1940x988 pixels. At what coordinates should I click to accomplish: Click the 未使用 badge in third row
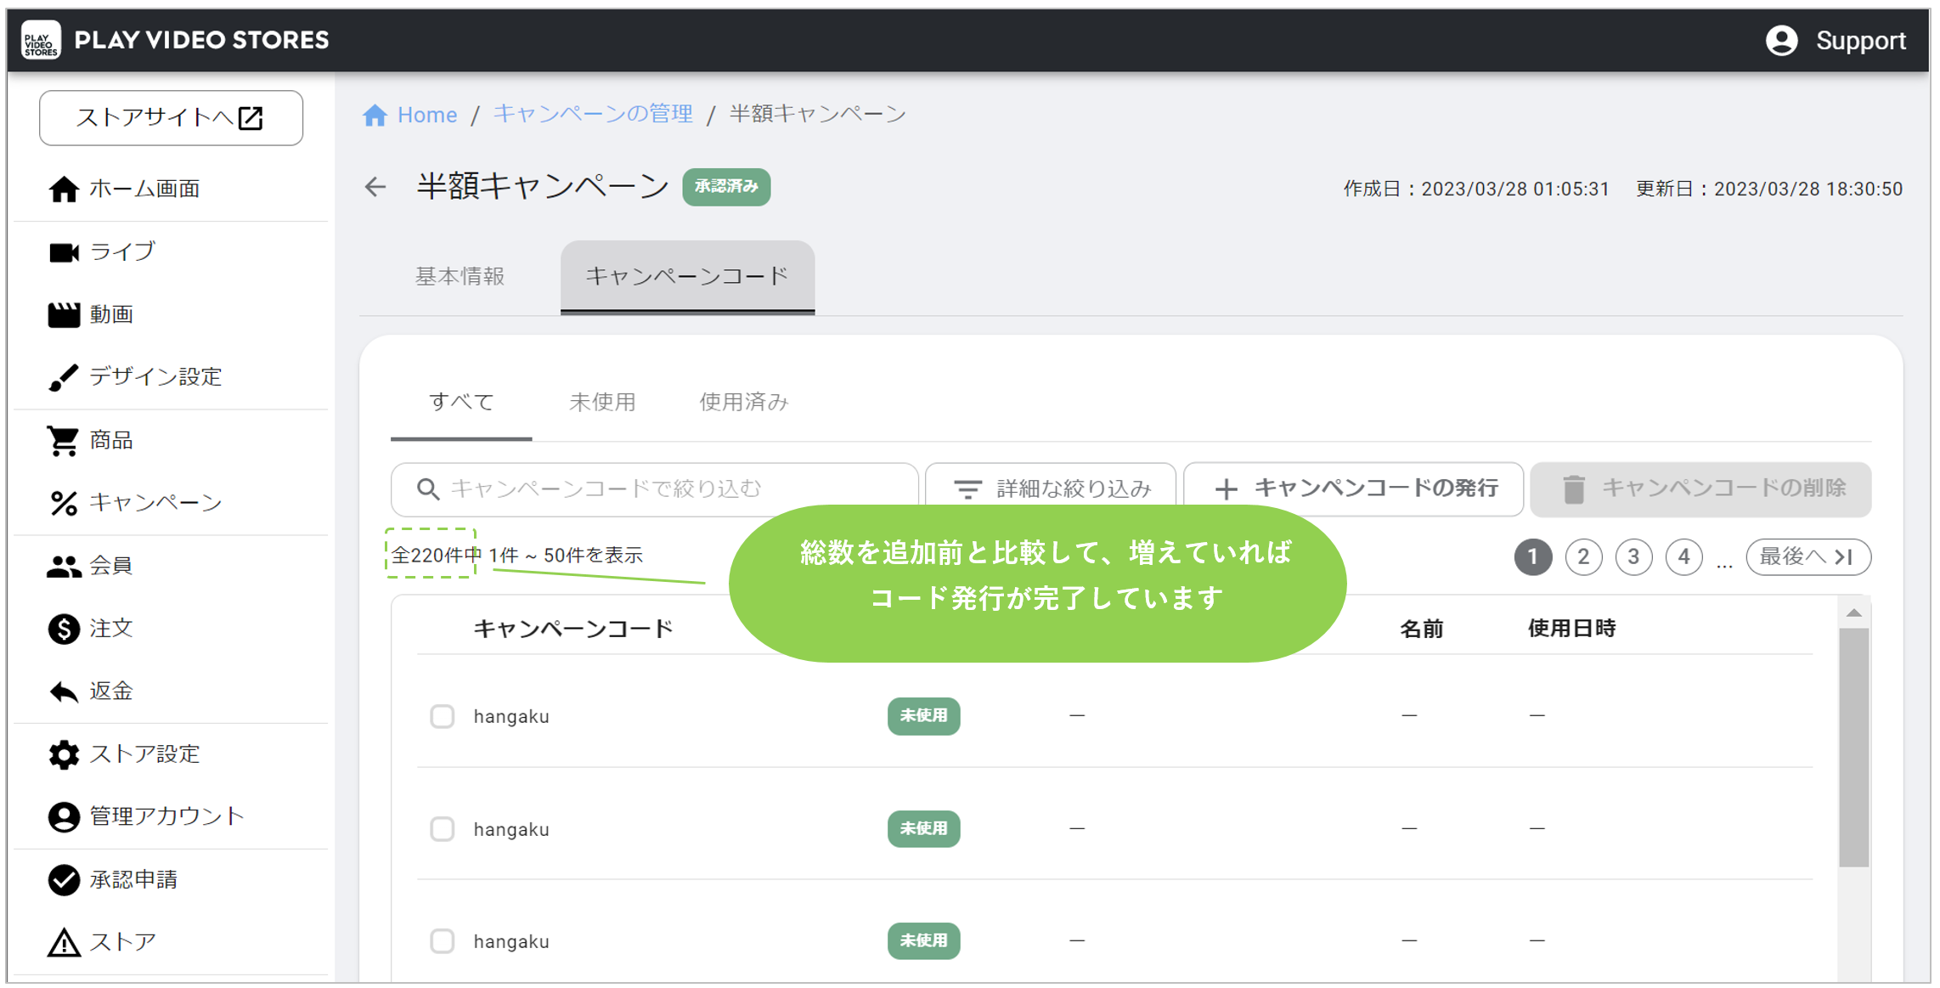pyautogui.click(x=923, y=940)
